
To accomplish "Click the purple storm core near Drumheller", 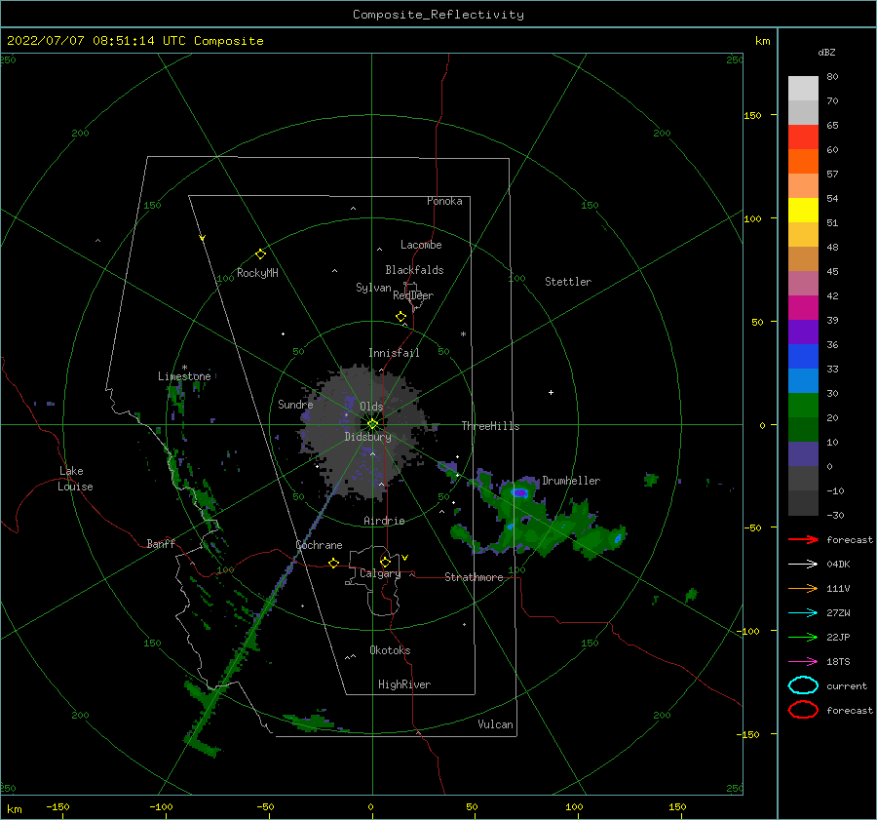I will [520, 492].
